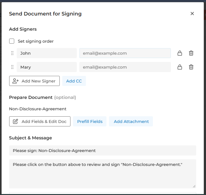
Task: Click the email field for John
Action: tap(125, 53)
